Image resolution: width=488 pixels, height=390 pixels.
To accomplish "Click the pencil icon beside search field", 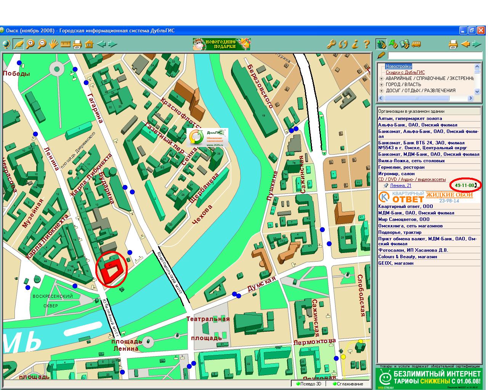I will point(381,56).
